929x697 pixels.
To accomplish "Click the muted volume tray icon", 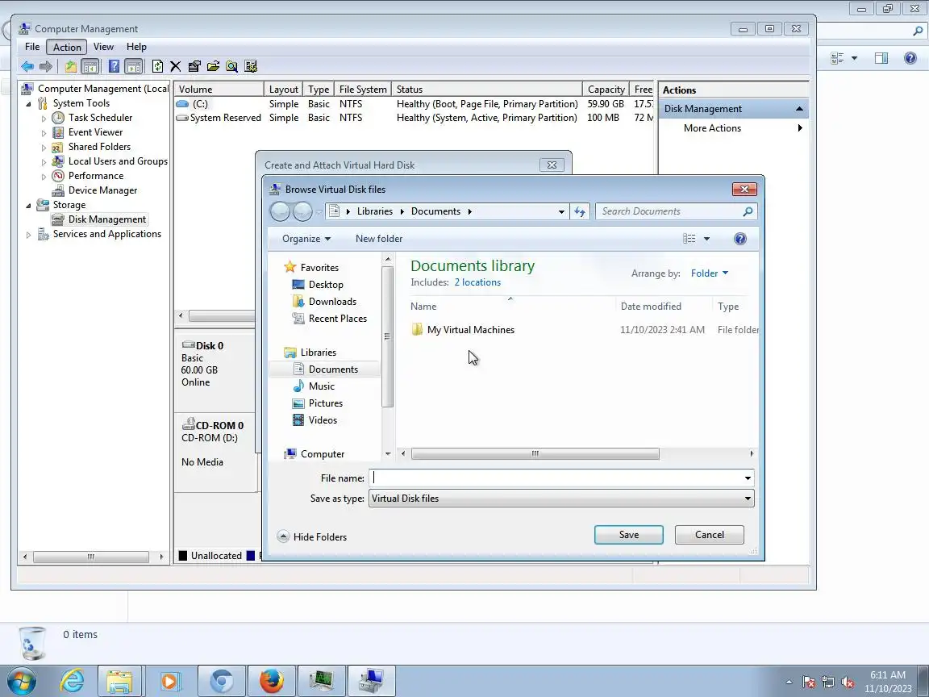I will (x=848, y=682).
